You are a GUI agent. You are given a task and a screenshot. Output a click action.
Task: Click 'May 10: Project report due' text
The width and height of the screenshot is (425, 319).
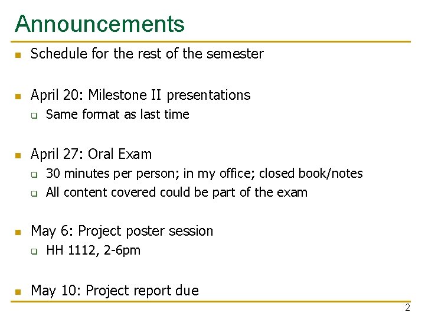click(115, 291)
